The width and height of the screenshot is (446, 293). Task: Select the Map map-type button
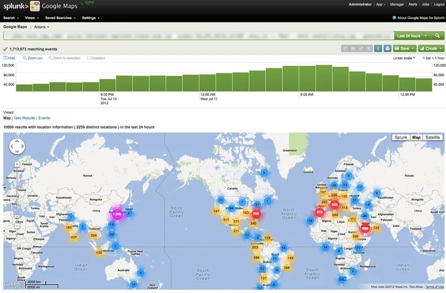416,137
